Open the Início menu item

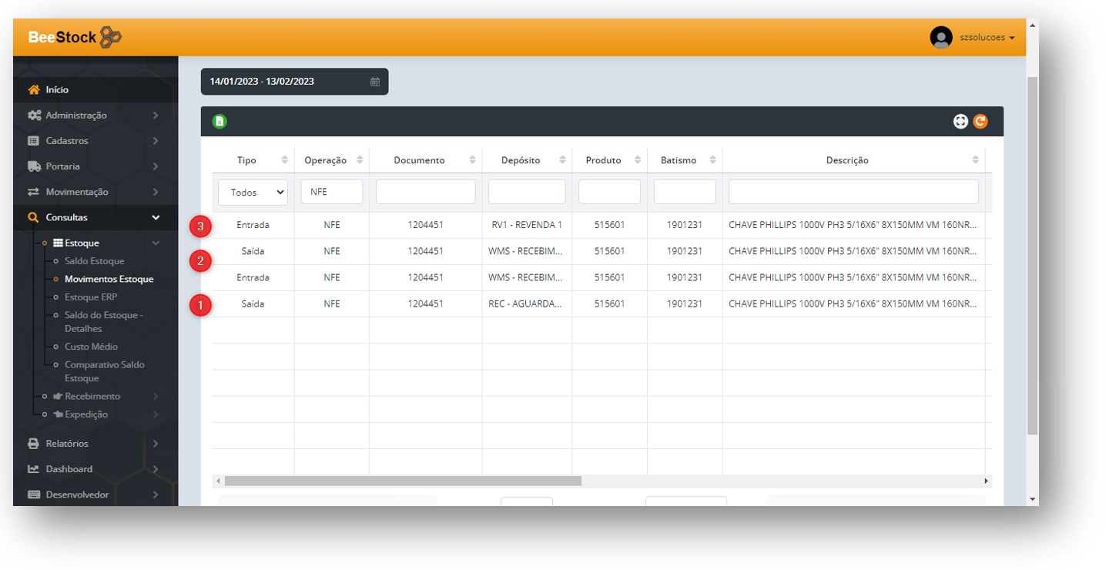coord(57,90)
